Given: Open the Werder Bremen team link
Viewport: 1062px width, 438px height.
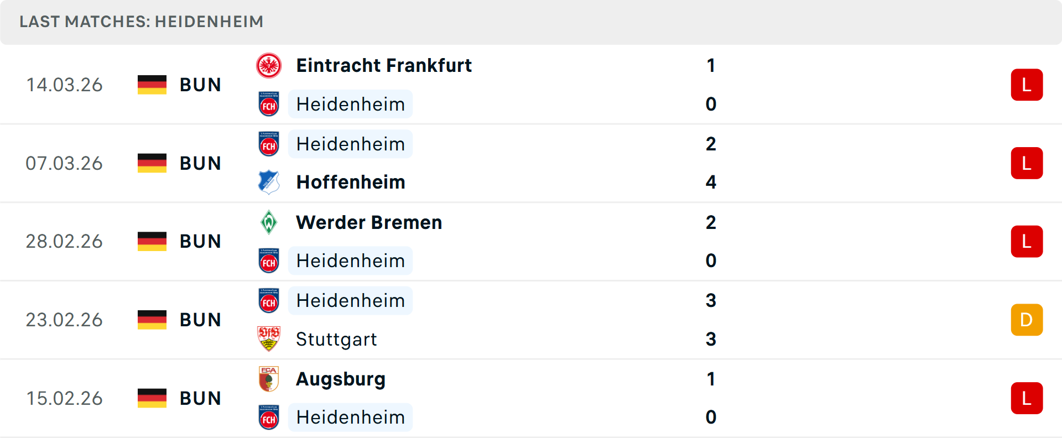Looking at the screenshot, I should (x=369, y=222).
